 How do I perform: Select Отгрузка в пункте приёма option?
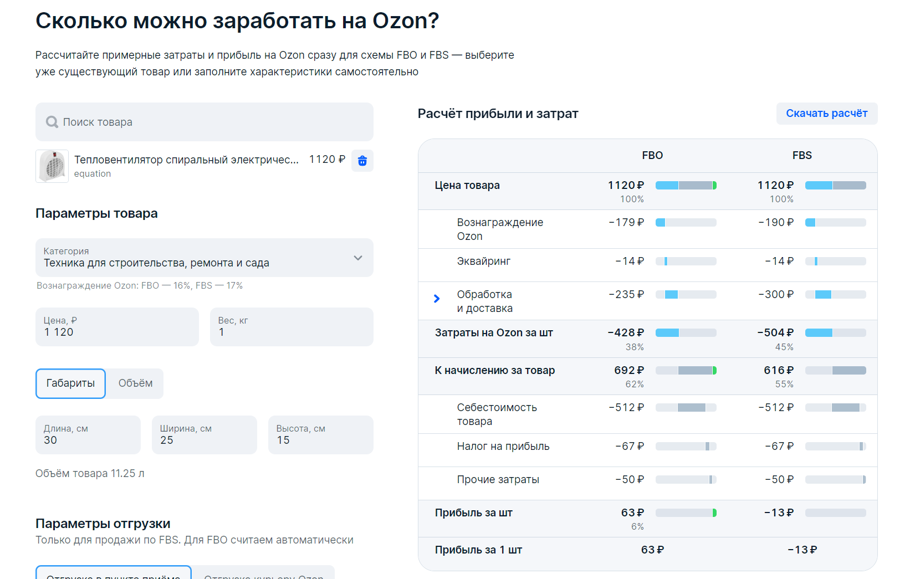(x=114, y=574)
